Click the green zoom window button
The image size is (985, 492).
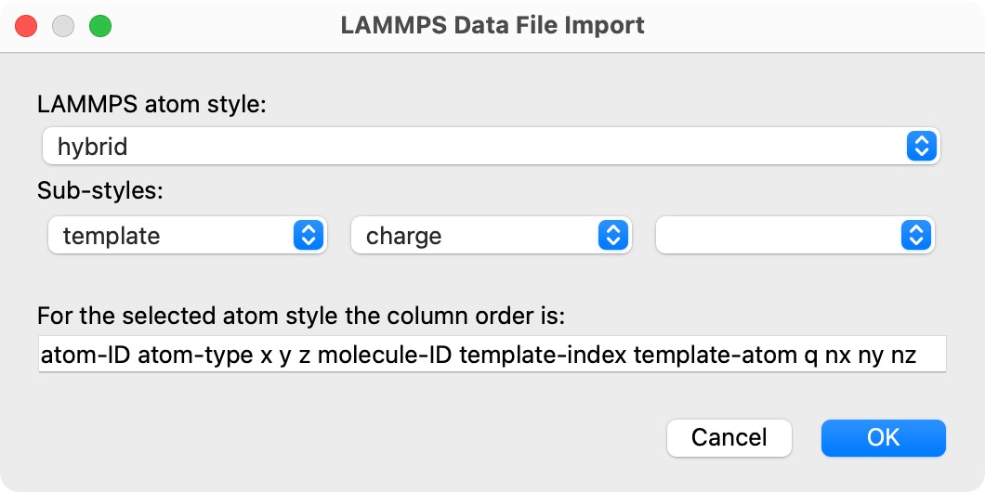(99, 25)
